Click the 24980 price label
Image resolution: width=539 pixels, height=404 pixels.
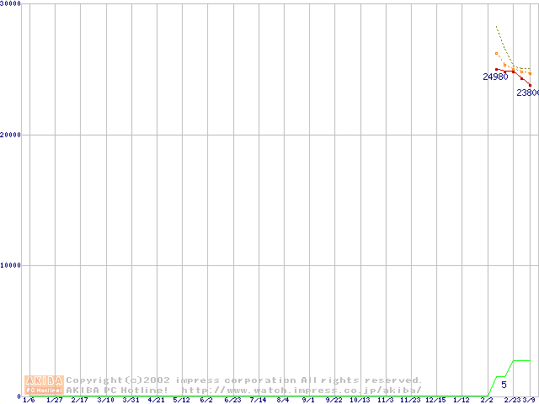point(495,77)
